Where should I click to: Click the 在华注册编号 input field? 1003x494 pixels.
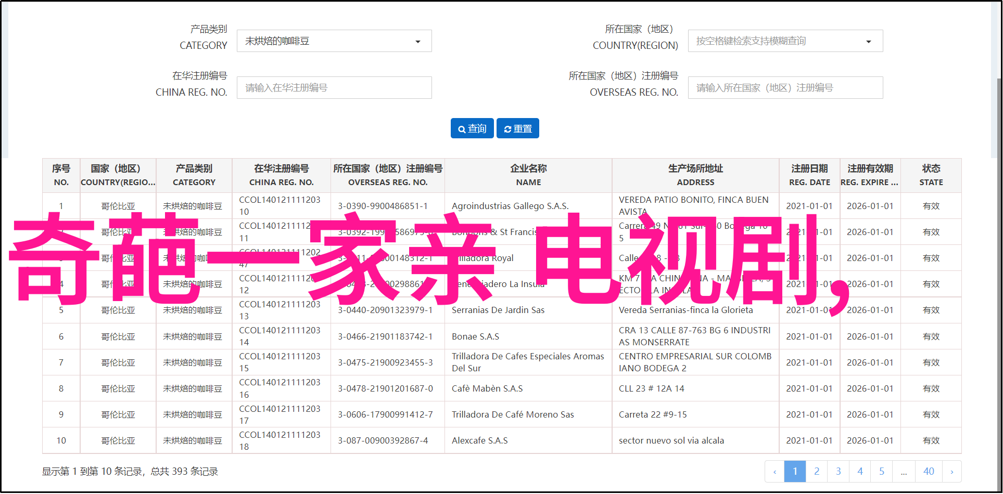pyautogui.click(x=334, y=88)
